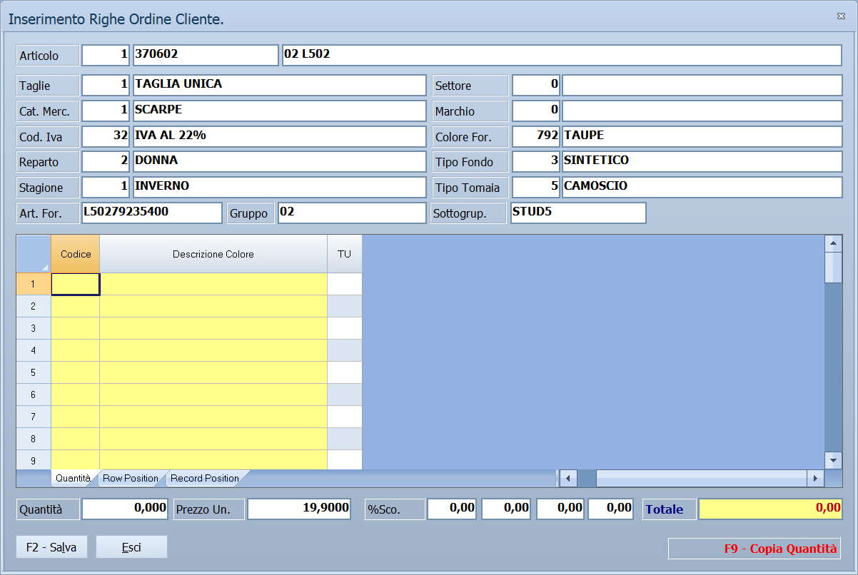858x575 pixels.
Task: Click the Art. For. field L50279235400
Action: click(x=152, y=213)
